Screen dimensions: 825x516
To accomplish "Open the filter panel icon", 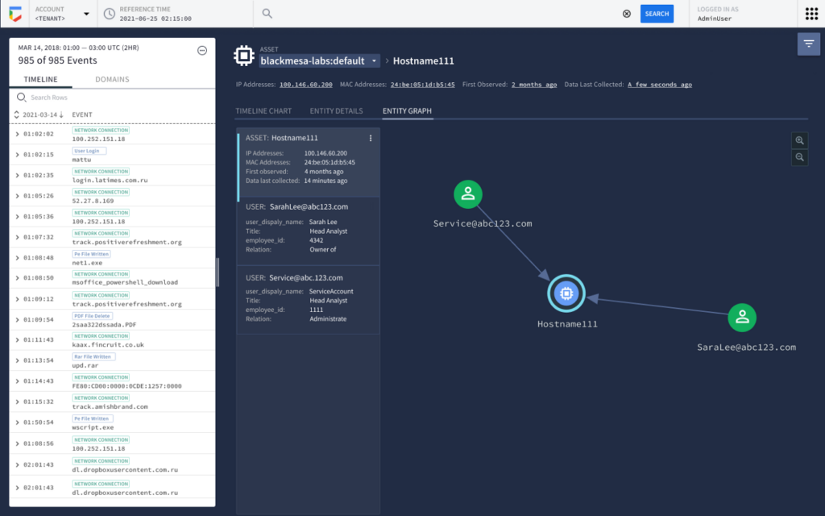I will coord(808,44).
